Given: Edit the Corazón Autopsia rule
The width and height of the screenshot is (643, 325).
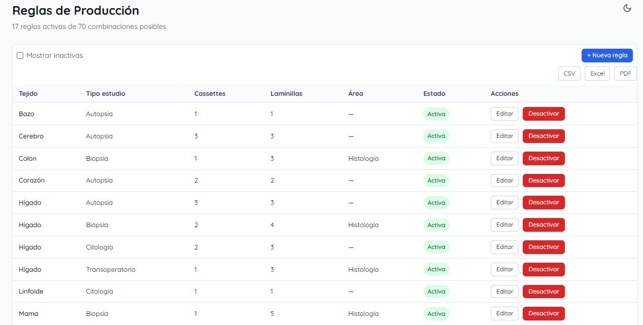Looking at the screenshot, I should coord(504,180).
